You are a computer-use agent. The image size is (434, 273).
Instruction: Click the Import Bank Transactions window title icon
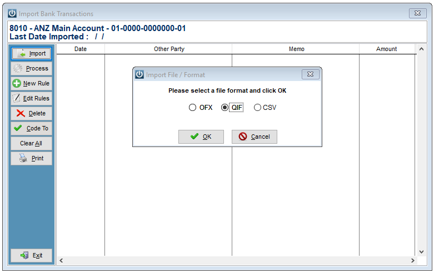click(12, 13)
